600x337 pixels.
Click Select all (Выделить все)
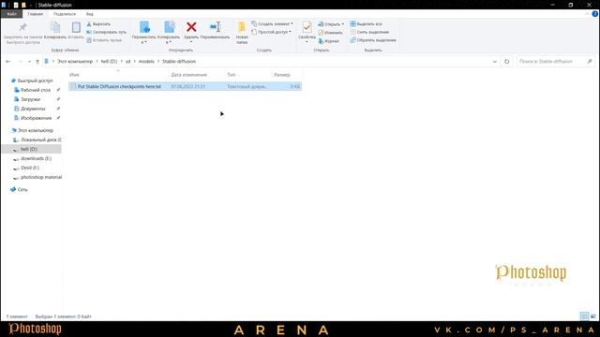tap(366, 24)
